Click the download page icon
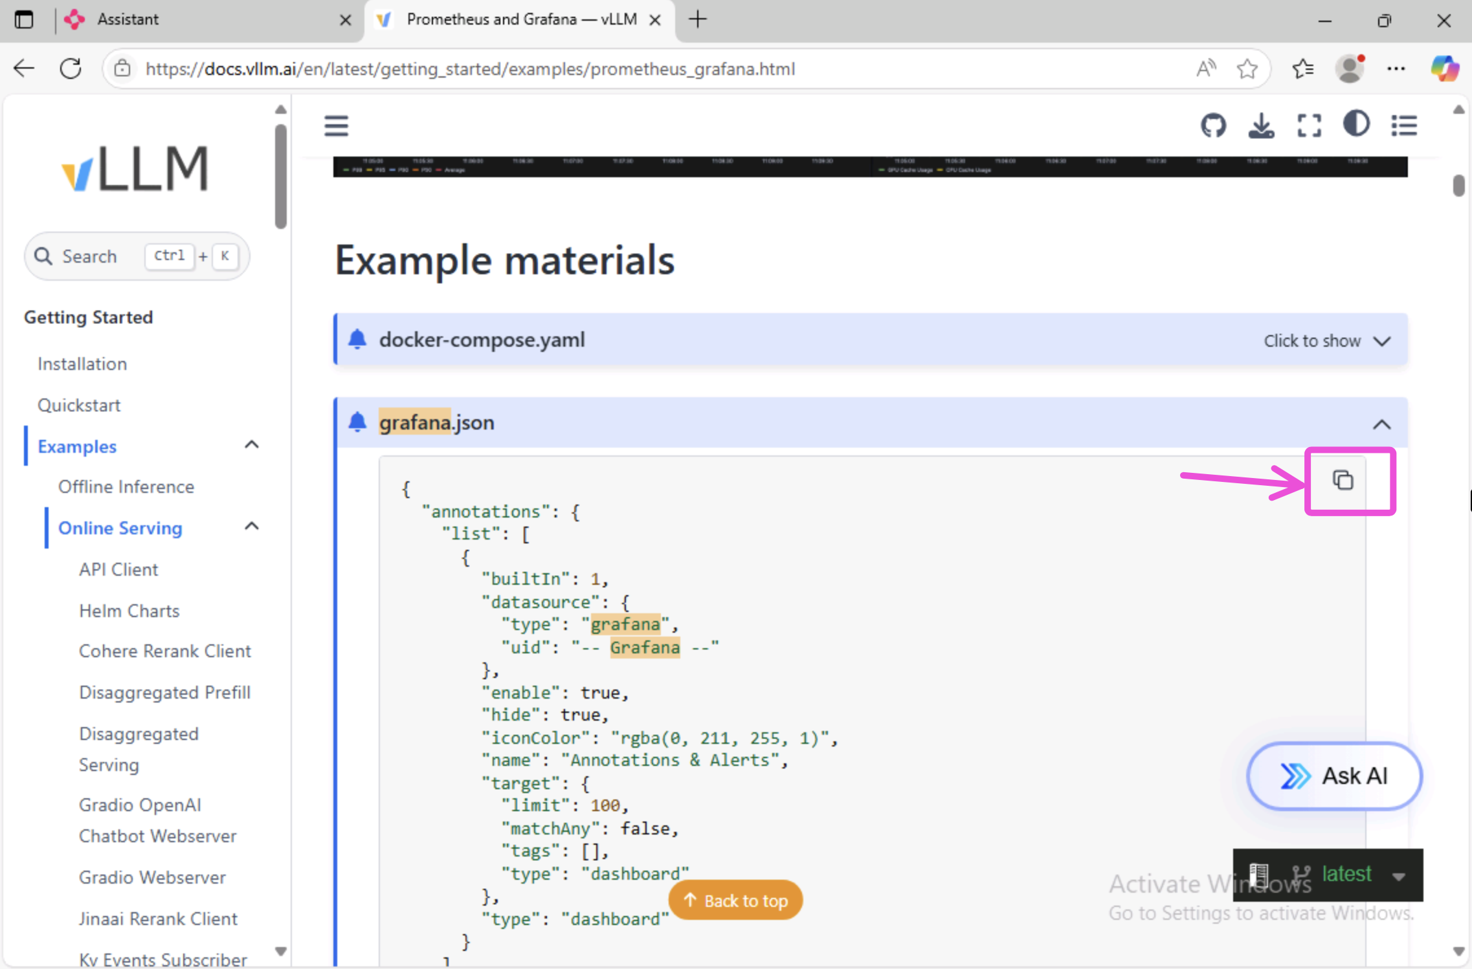The width and height of the screenshot is (1472, 969). (x=1261, y=125)
